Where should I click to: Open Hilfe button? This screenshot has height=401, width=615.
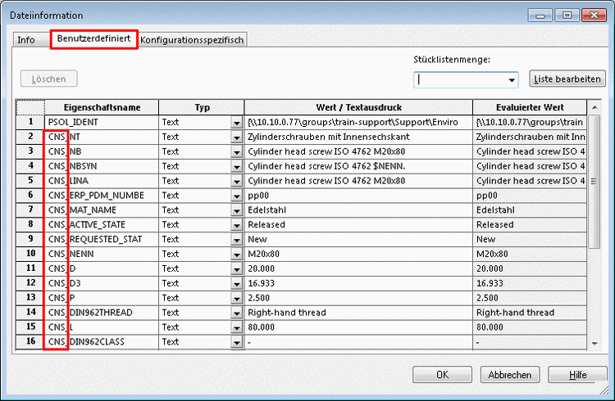[x=578, y=375]
